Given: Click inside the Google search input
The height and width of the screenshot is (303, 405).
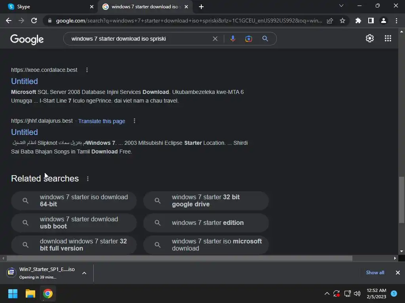Looking at the screenshot, I should click(x=140, y=39).
